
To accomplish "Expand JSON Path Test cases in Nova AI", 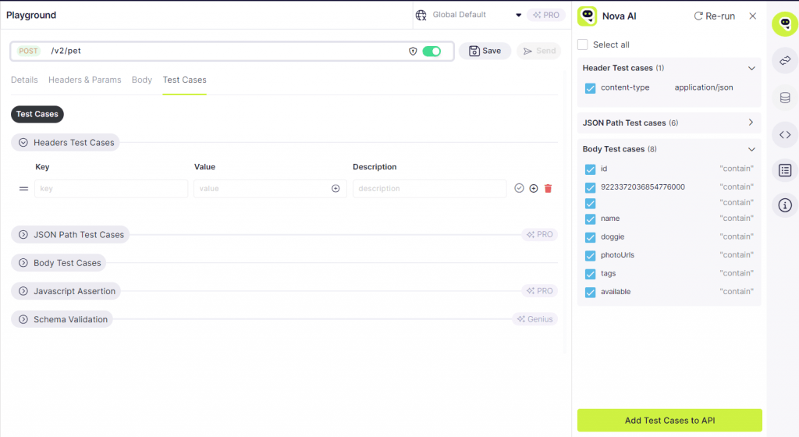I will [x=751, y=123].
